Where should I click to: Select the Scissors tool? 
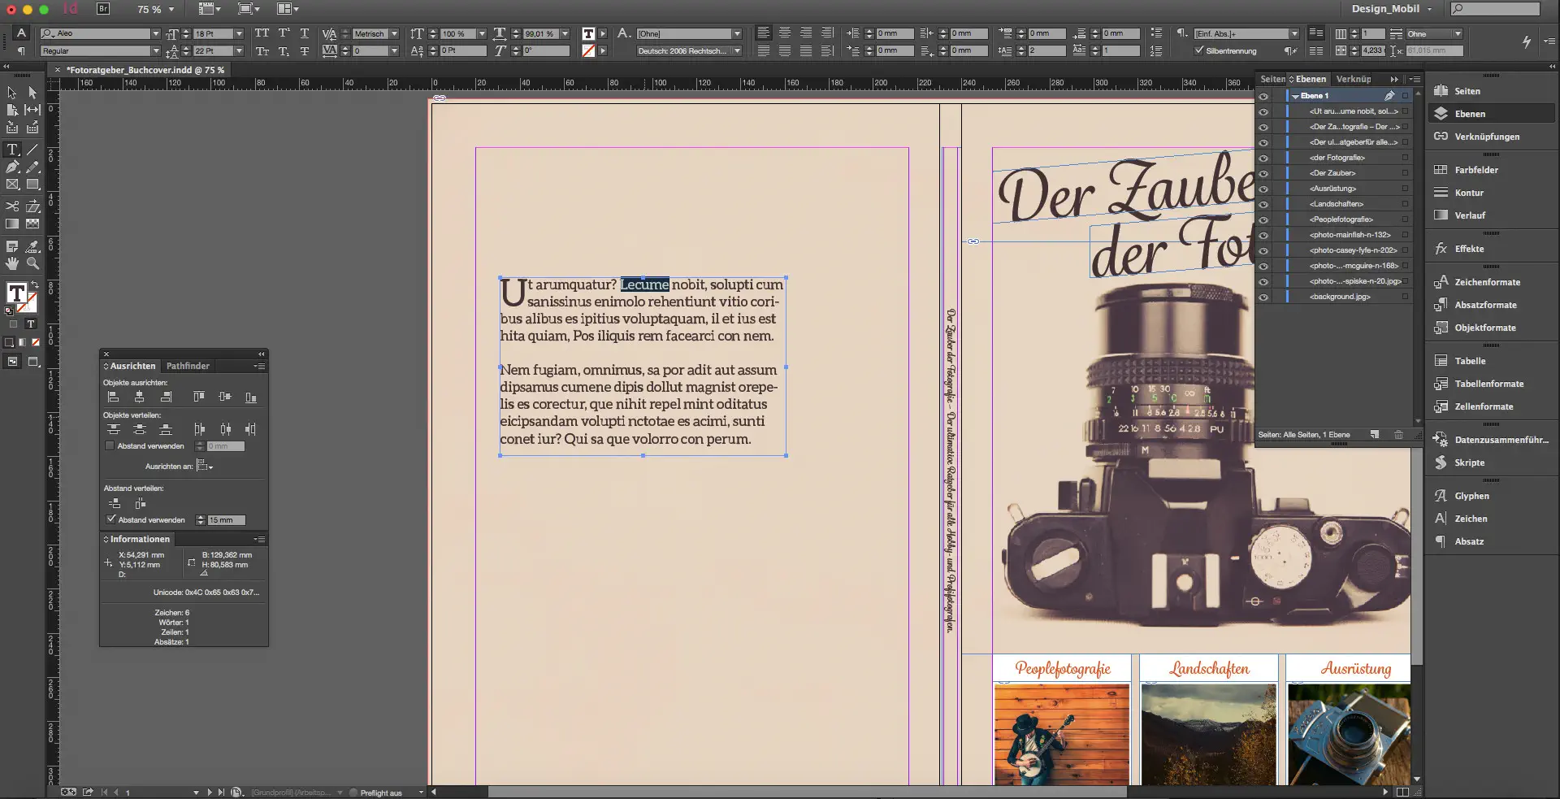[12, 206]
